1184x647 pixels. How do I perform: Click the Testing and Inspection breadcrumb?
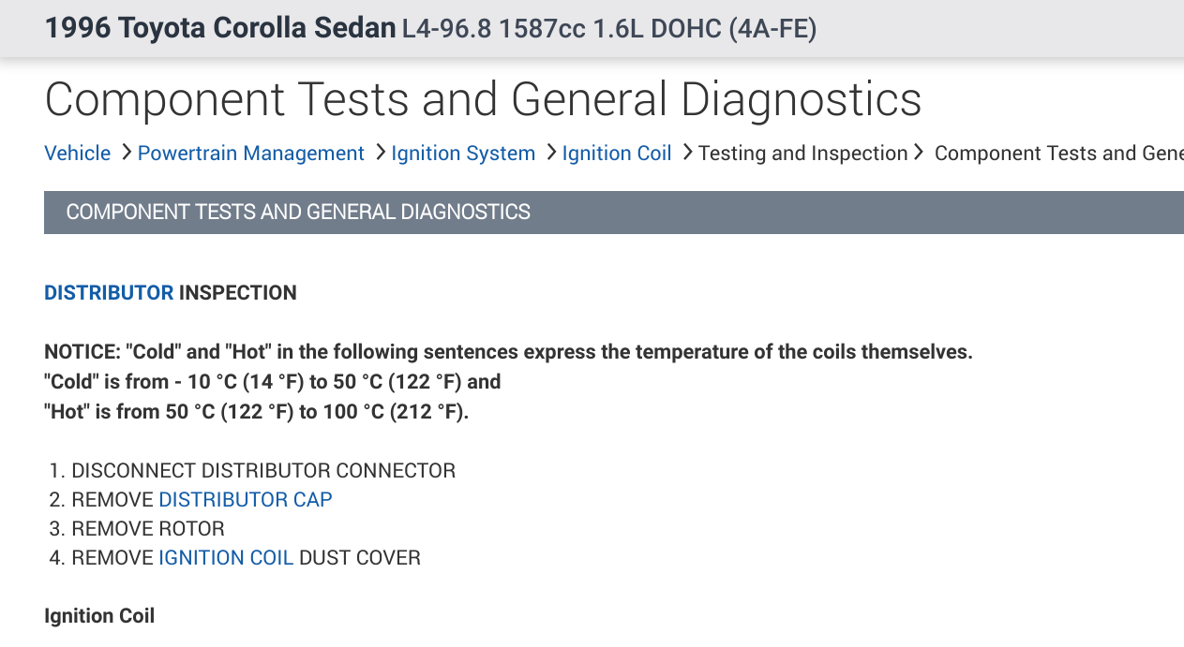(802, 154)
